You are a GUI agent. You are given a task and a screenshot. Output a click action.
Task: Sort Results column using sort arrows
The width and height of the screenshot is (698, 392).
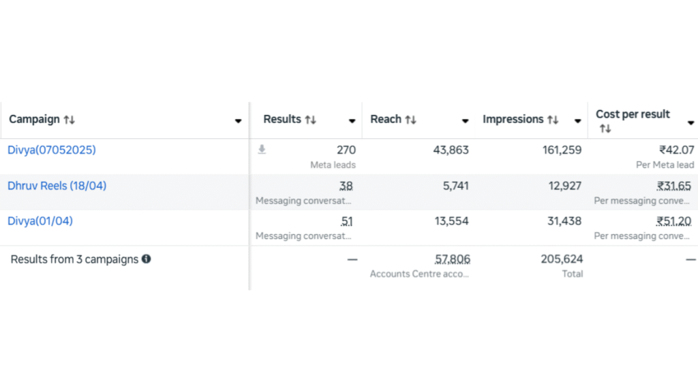310,120
